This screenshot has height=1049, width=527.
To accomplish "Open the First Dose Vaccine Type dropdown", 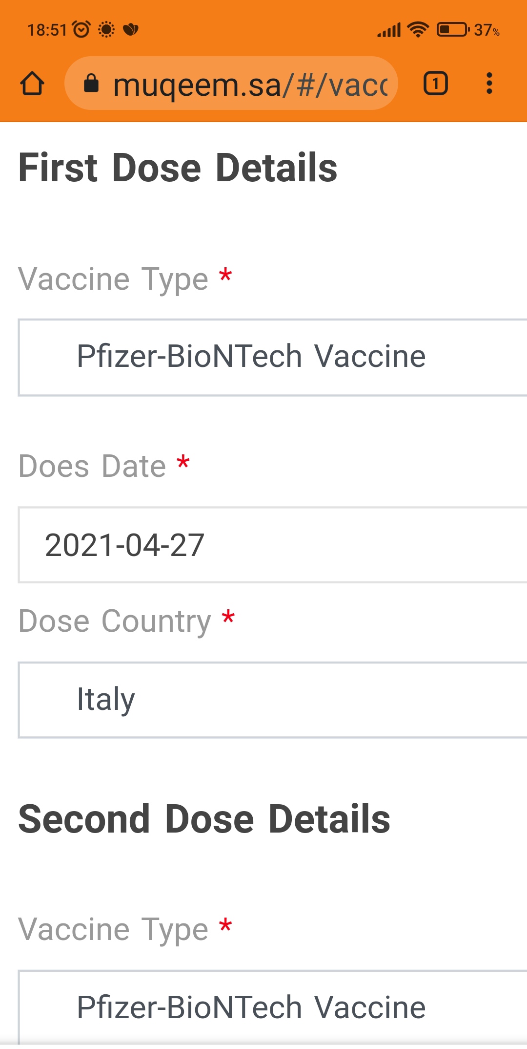I will [272, 357].
